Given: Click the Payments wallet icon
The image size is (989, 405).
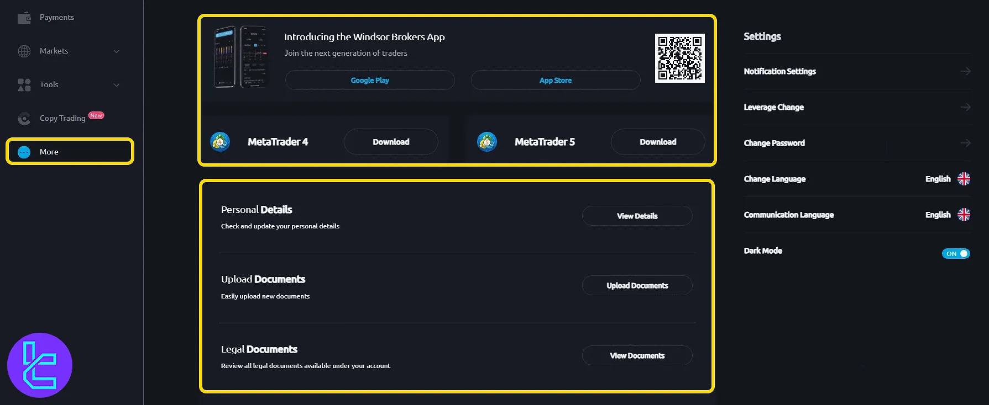Looking at the screenshot, I should click(x=24, y=18).
